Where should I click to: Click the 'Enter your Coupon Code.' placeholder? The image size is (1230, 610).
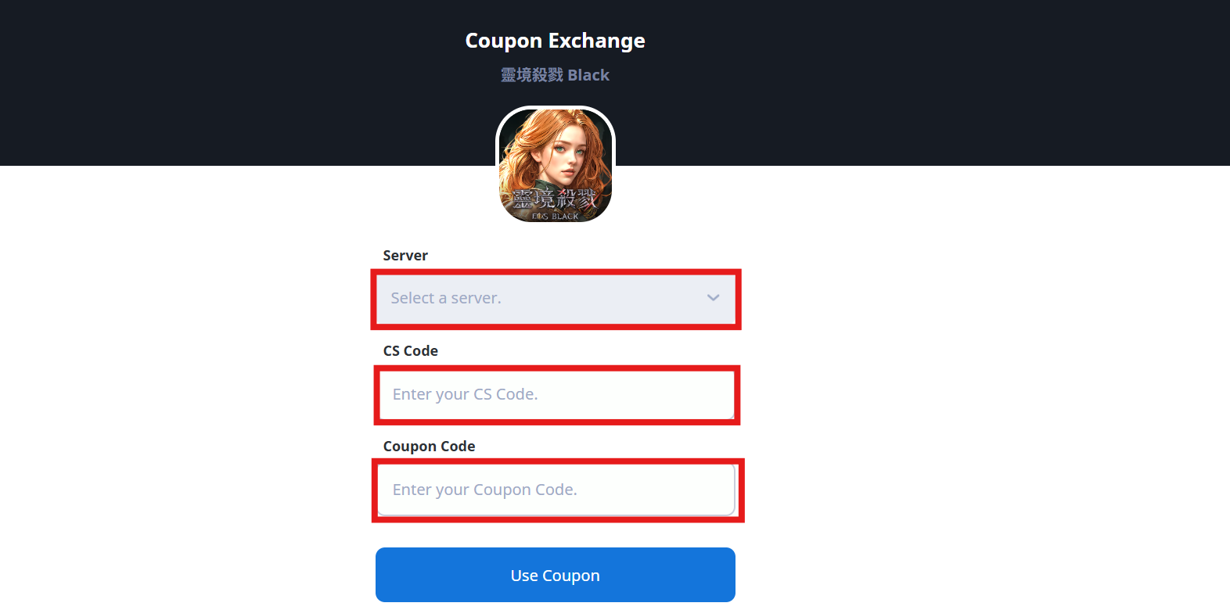tap(484, 490)
